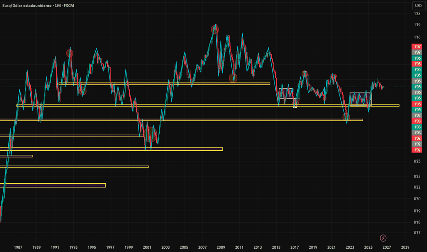This screenshot has width=427, height=252.
Task: Click the 0'20 price axis value
Action: pyautogui.click(x=417, y=199)
